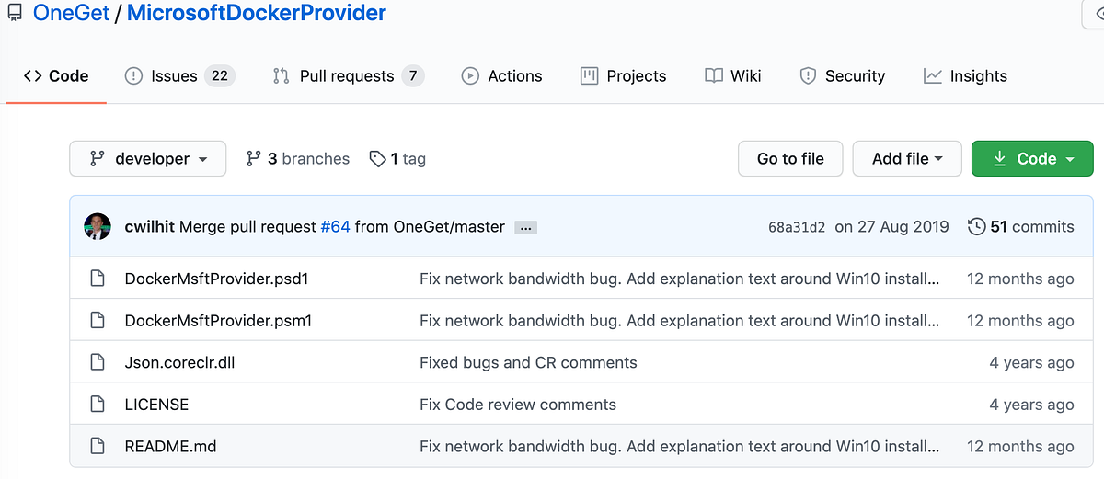
Task: Click the file icon beside LICENSE
Action: coord(97,405)
